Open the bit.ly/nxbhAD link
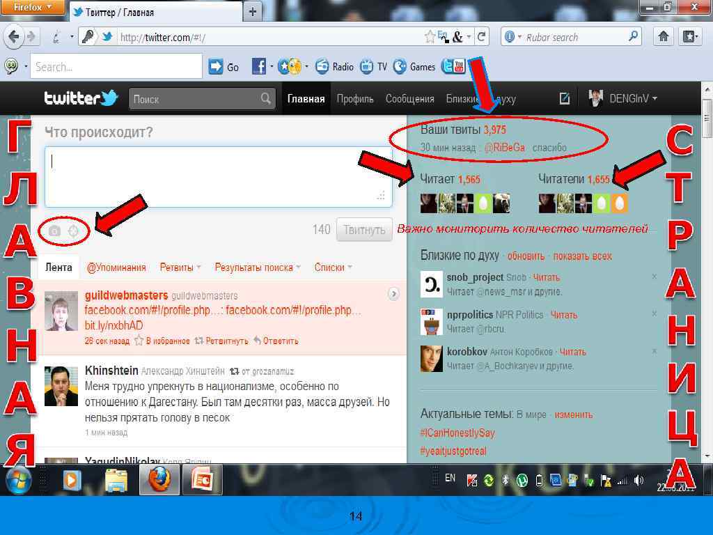The image size is (713, 535). tap(113, 325)
